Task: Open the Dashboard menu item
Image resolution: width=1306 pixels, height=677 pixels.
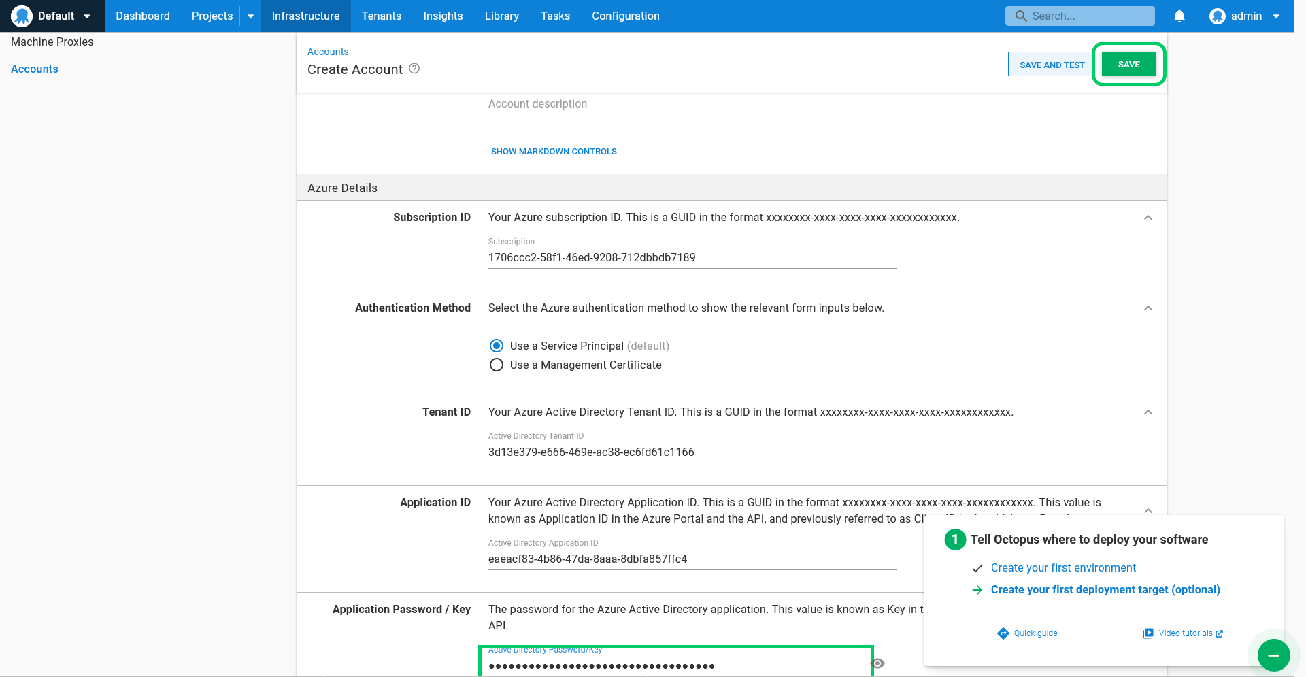Action: tap(143, 16)
